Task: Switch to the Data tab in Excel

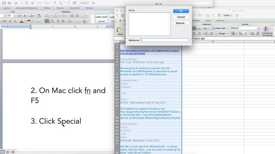Action: pos(208,21)
